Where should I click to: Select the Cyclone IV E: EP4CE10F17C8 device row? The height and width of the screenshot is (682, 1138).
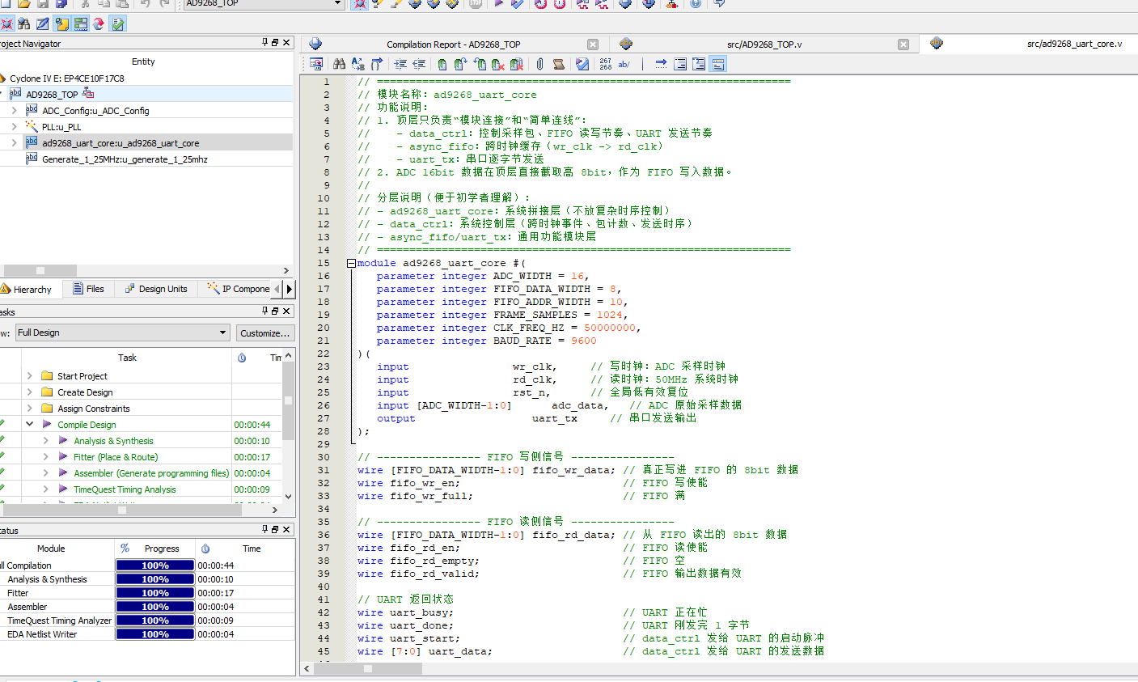click(x=67, y=78)
